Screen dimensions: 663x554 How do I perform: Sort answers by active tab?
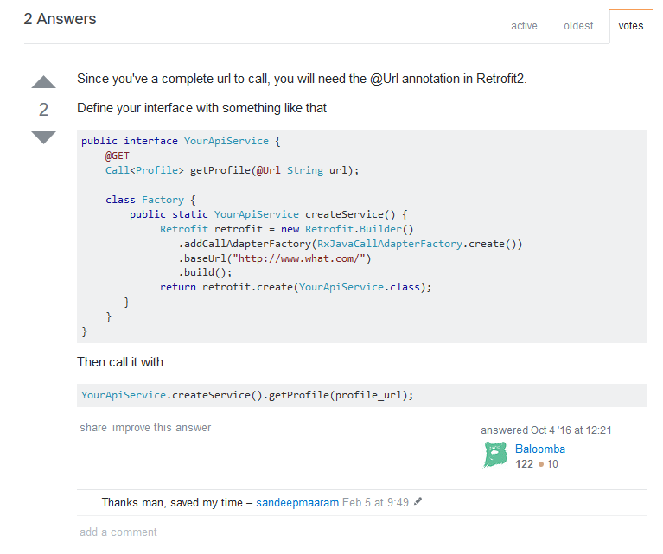(524, 26)
